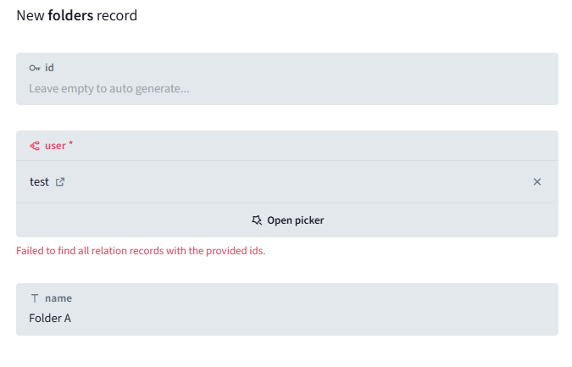
Task: Click the red required asterisk on user
Action: pyautogui.click(x=71, y=143)
